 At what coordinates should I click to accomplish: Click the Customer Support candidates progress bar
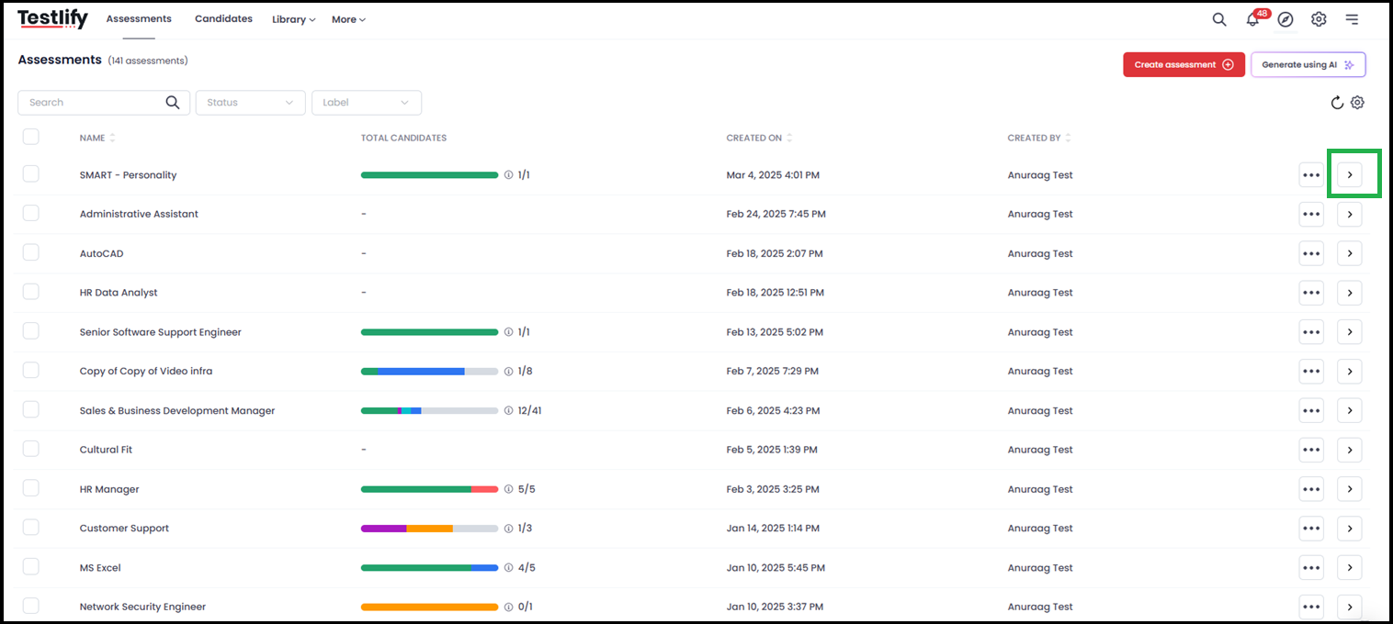(x=429, y=529)
